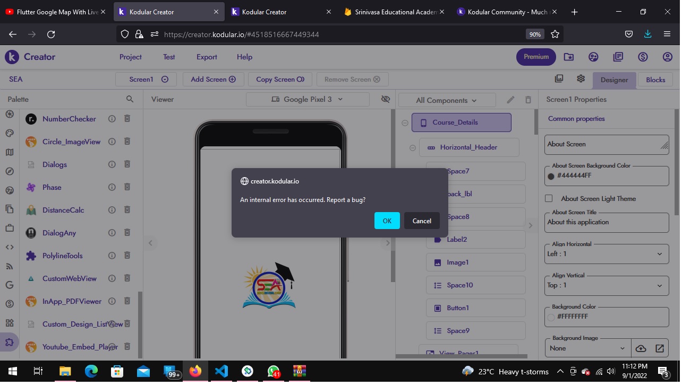Open the starred folder icon in header
The image size is (682, 386).
568,57
